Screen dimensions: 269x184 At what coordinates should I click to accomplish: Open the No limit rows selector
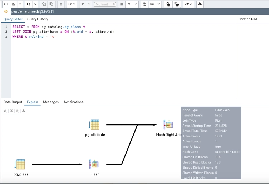[x=105, y=4]
